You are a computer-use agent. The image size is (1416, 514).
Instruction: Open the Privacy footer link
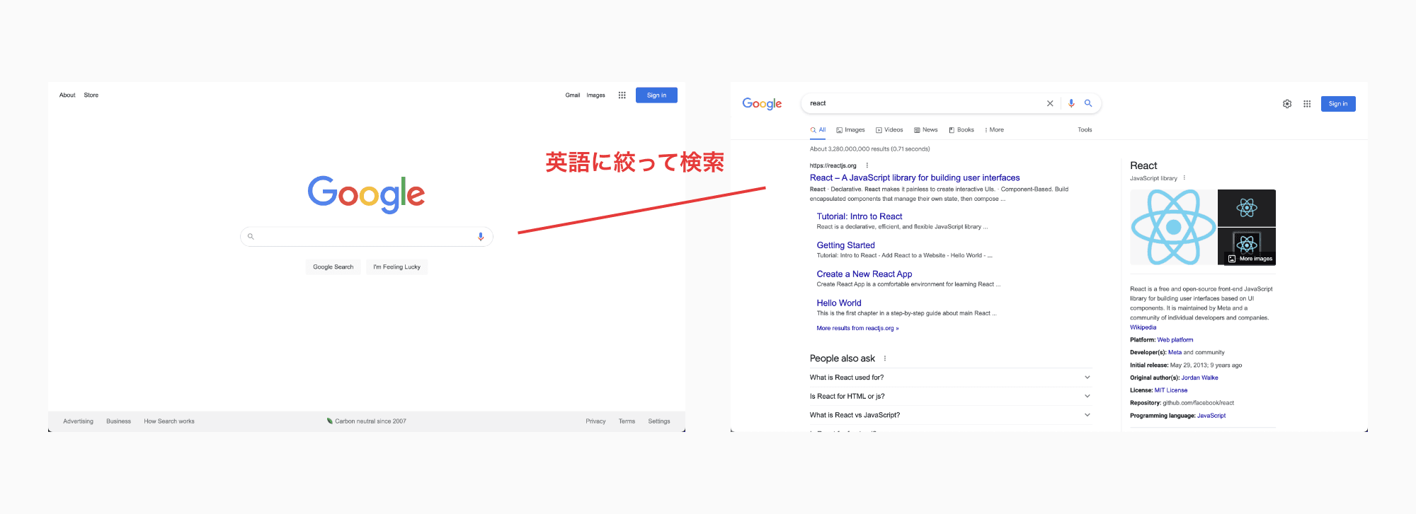coord(595,421)
